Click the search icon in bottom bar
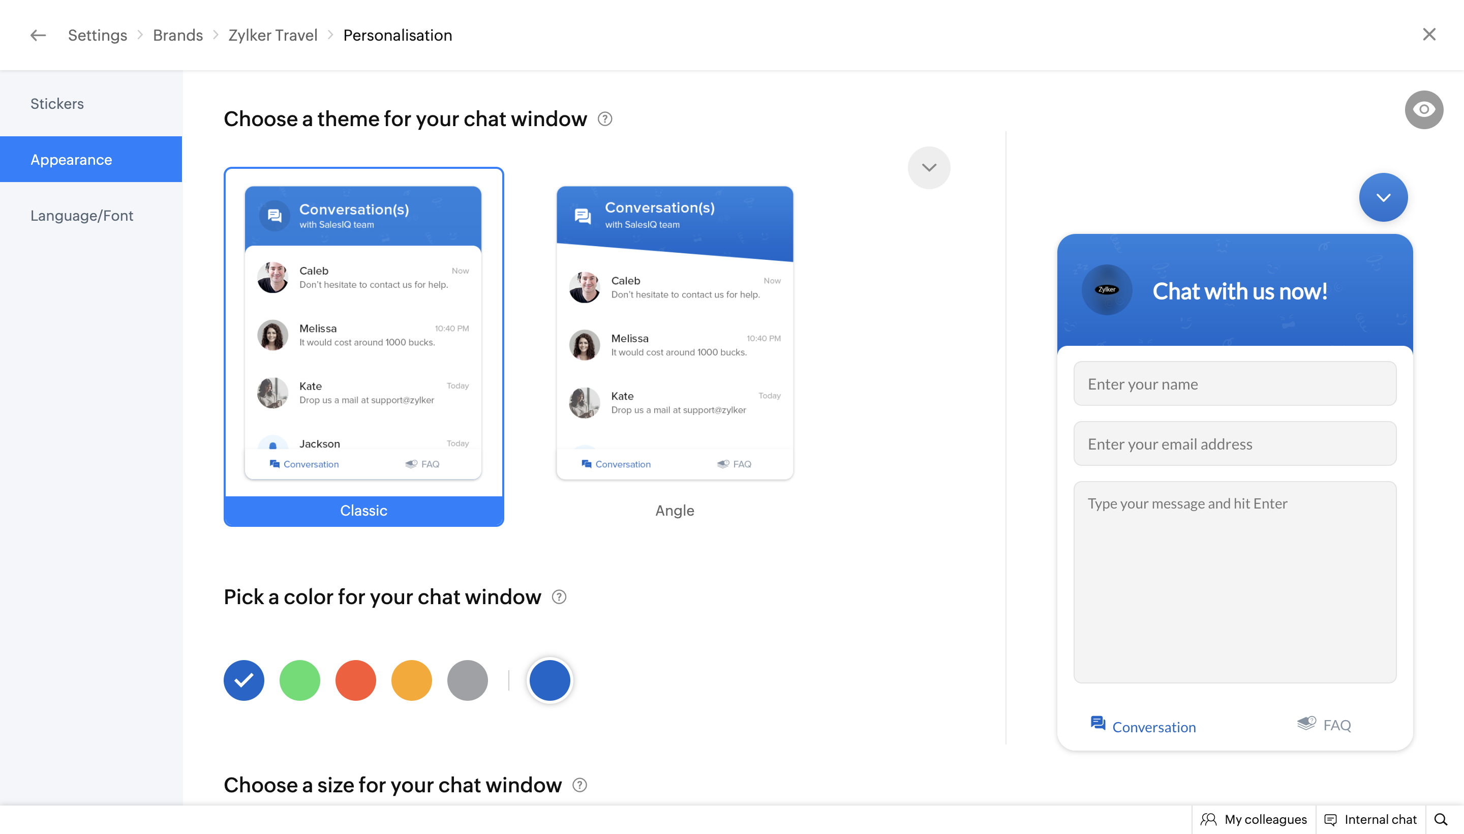Screen dimensions: 1464x834 1441,819
